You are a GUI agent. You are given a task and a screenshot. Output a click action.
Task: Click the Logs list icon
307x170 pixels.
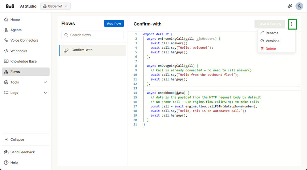tap(6, 93)
